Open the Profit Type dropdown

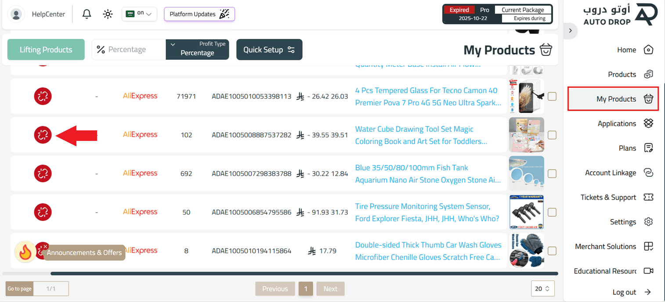(x=197, y=49)
